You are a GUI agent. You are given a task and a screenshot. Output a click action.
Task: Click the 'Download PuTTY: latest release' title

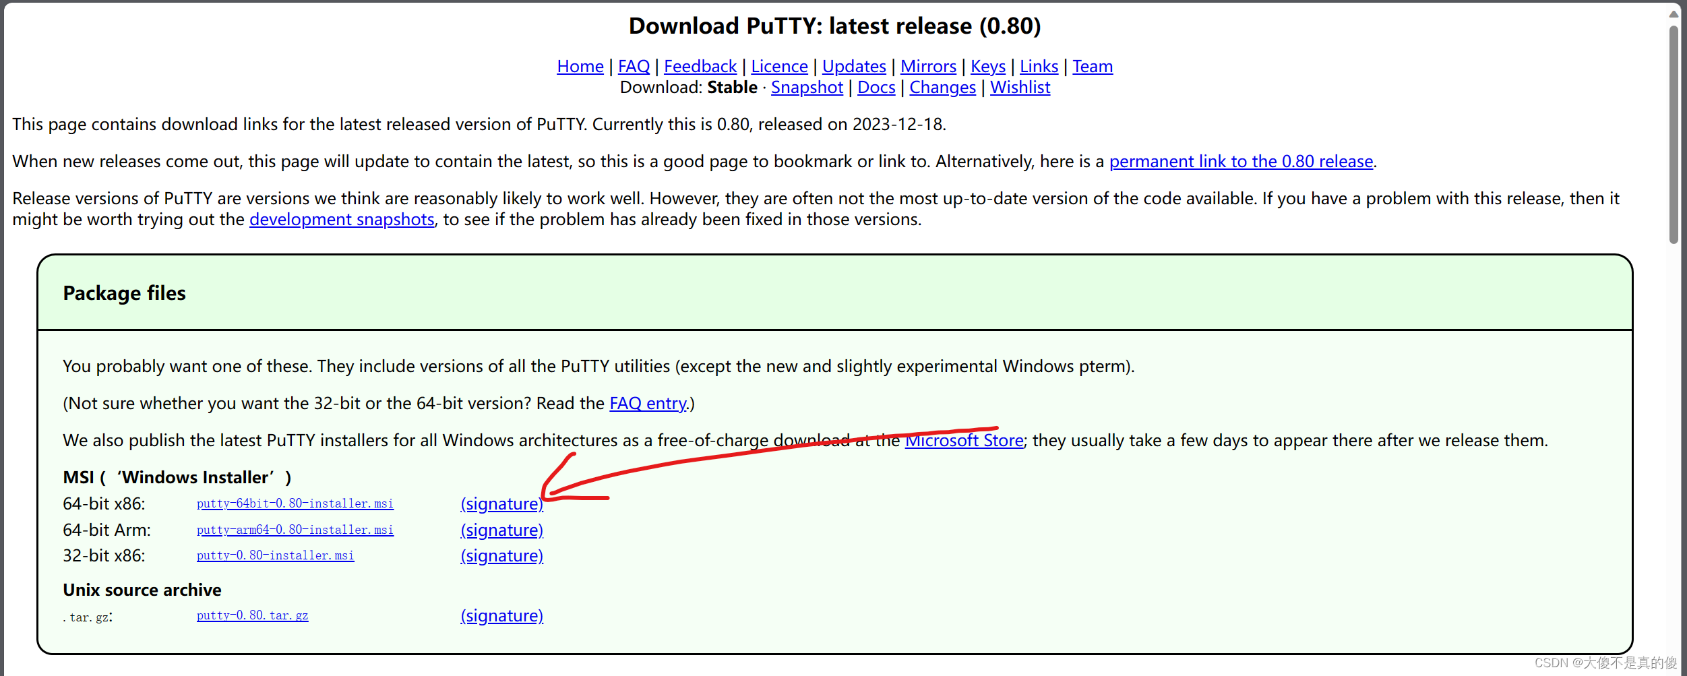pyautogui.click(x=835, y=26)
